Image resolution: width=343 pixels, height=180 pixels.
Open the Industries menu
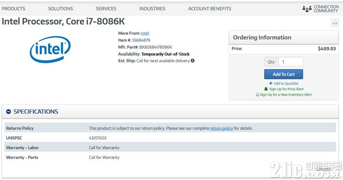(152, 8)
